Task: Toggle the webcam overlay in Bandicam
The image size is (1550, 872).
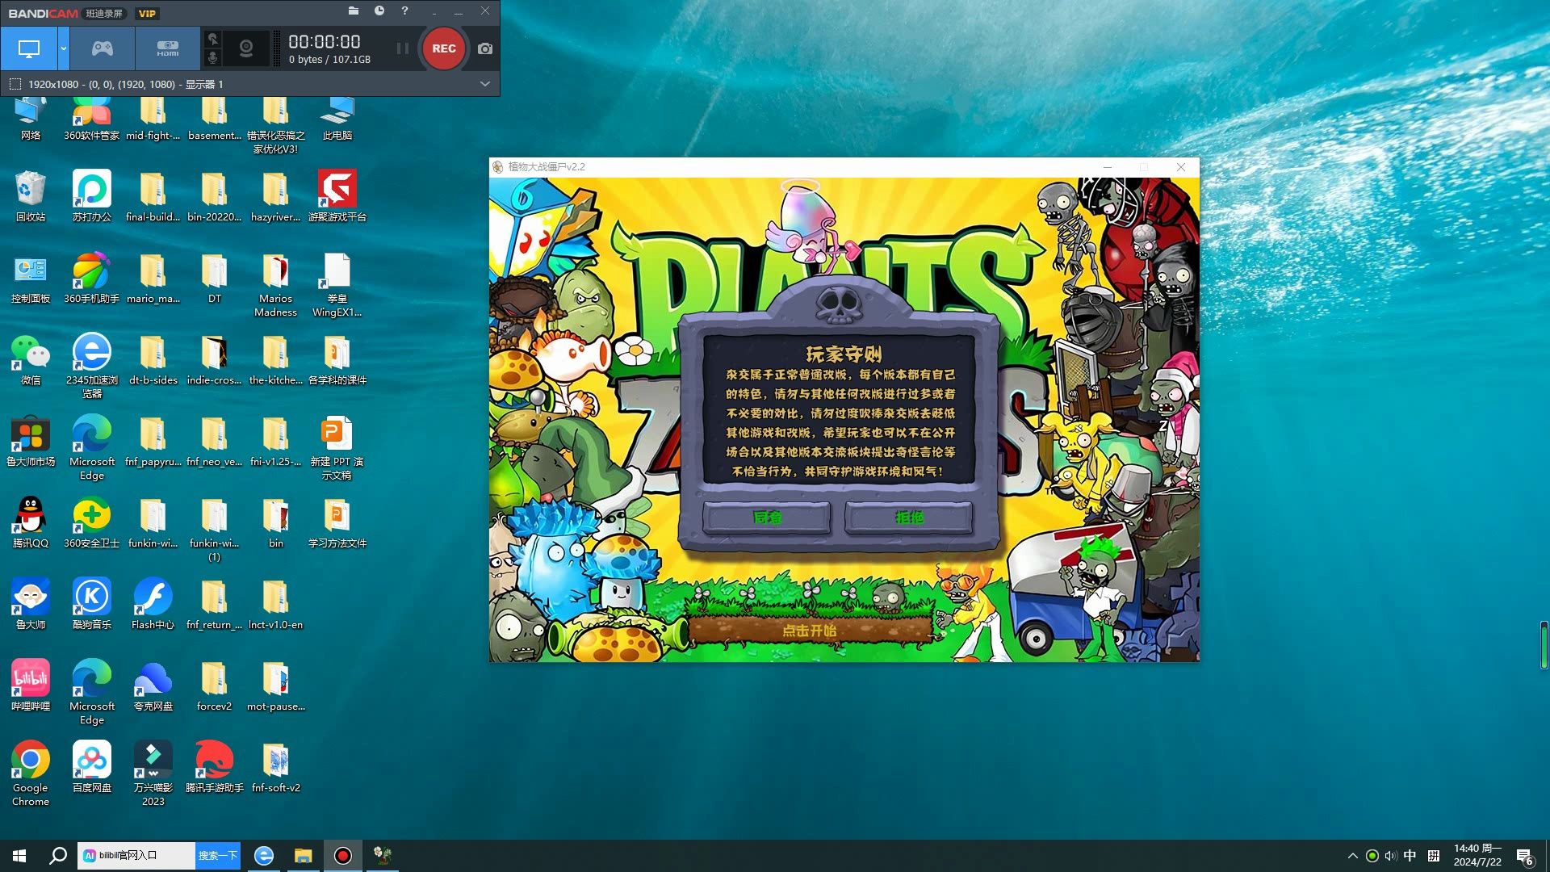Action: [246, 49]
